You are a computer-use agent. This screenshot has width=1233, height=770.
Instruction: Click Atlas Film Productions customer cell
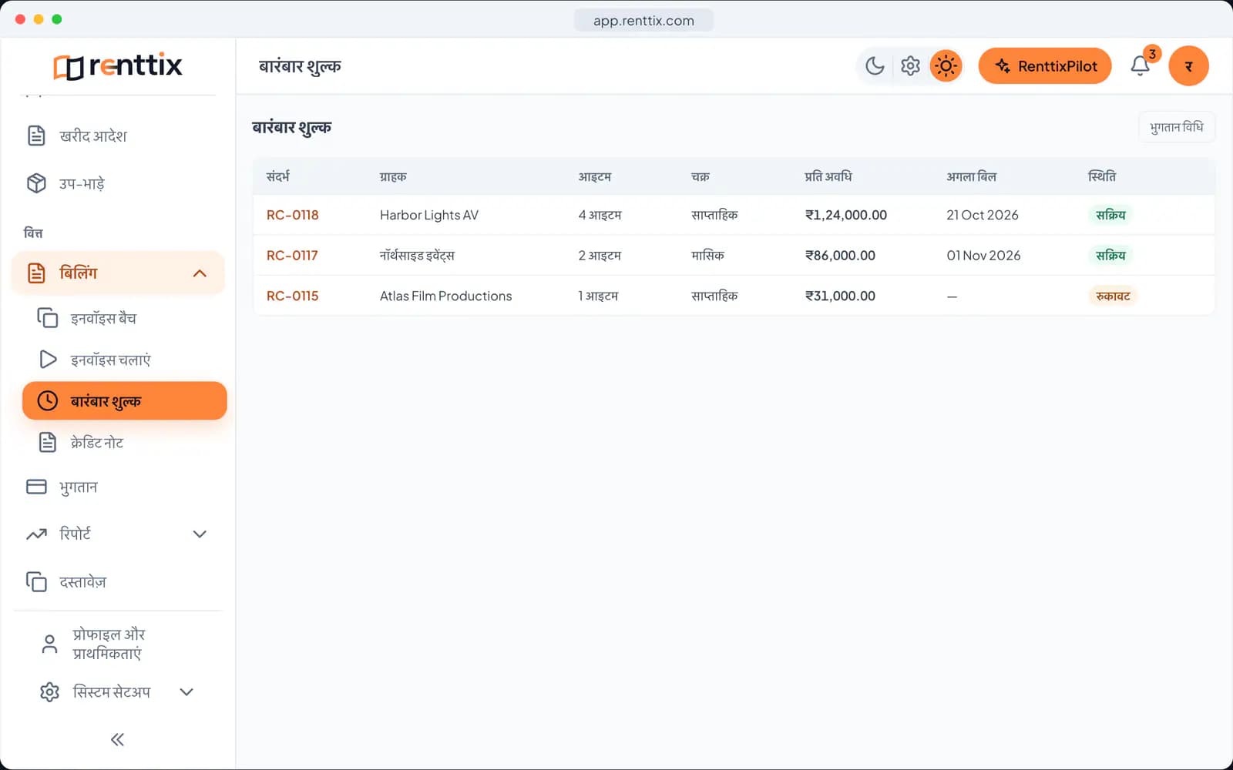coord(445,296)
